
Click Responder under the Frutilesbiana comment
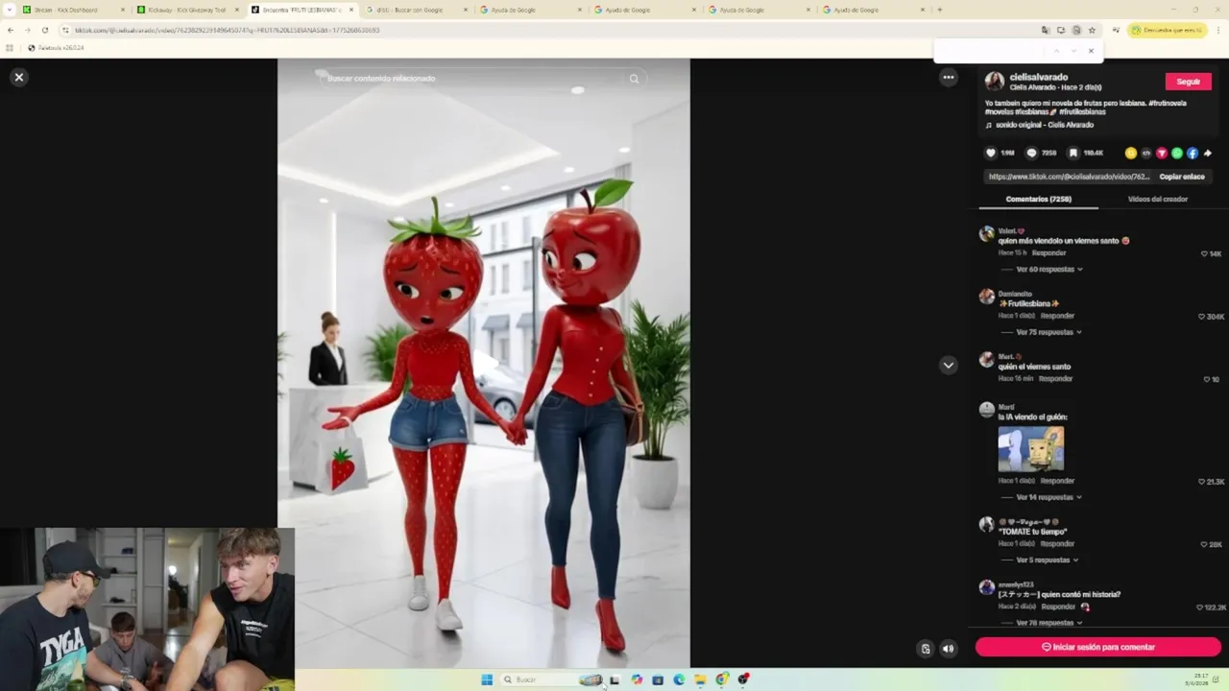pyautogui.click(x=1057, y=315)
